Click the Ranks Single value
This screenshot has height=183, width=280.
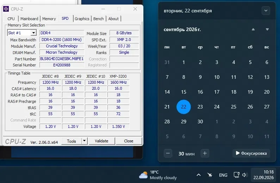pyautogui.click(x=124, y=52)
